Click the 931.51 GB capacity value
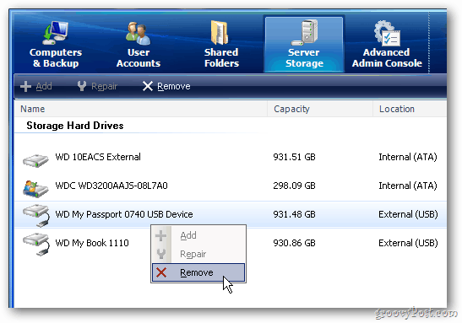The width and height of the screenshot is (462, 323). point(294,157)
